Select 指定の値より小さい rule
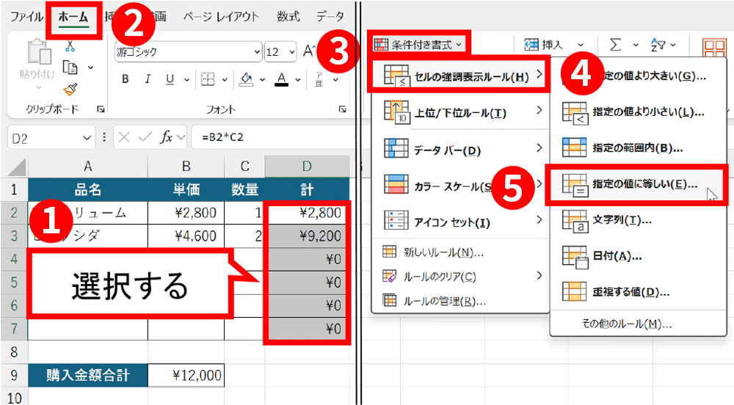This screenshot has width=734, height=405. pyautogui.click(x=639, y=113)
